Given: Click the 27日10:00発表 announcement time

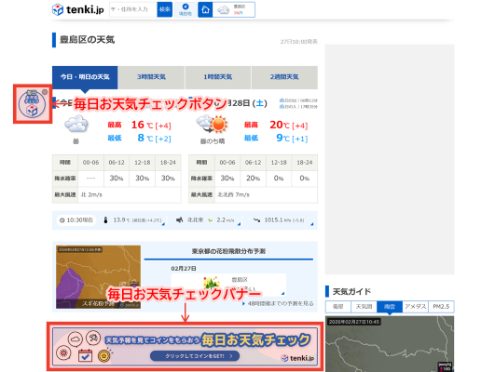Looking at the screenshot, I should point(298,42).
